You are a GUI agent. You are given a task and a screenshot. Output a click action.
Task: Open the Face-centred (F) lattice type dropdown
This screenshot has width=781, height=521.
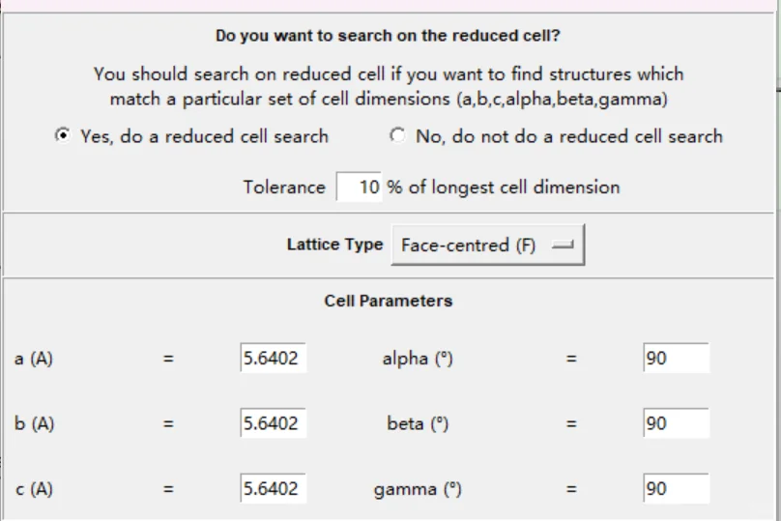pyautogui.click(x=488, y=246)
